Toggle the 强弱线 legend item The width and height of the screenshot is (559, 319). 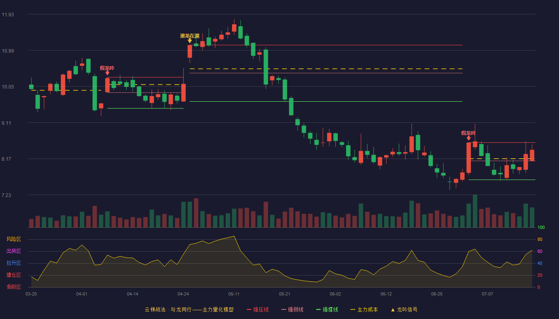292,309
